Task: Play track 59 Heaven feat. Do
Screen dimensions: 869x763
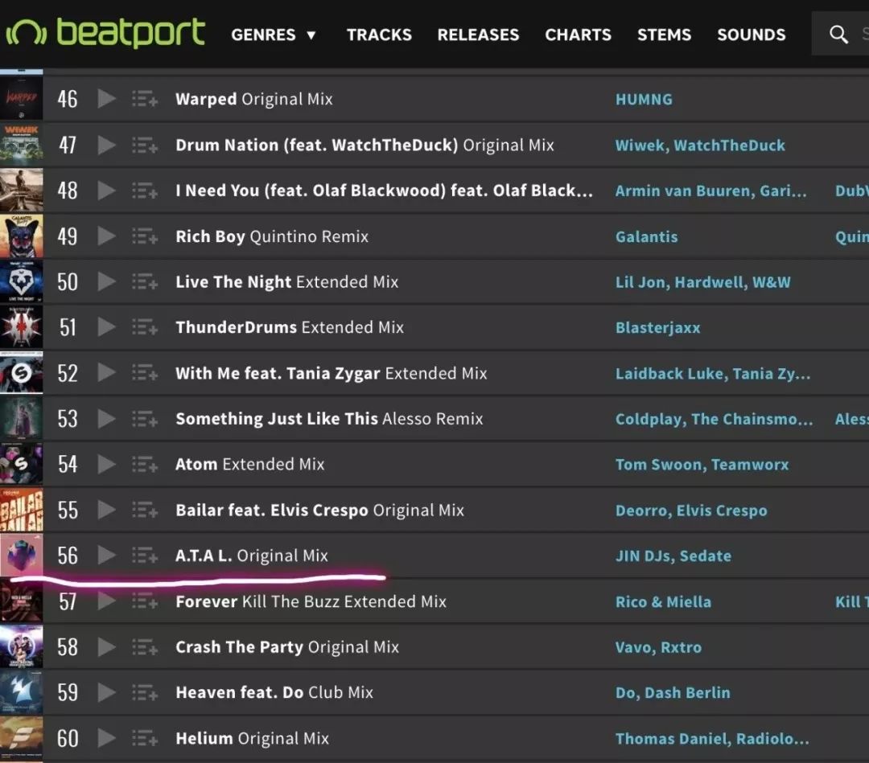Action: click(106, 692)
